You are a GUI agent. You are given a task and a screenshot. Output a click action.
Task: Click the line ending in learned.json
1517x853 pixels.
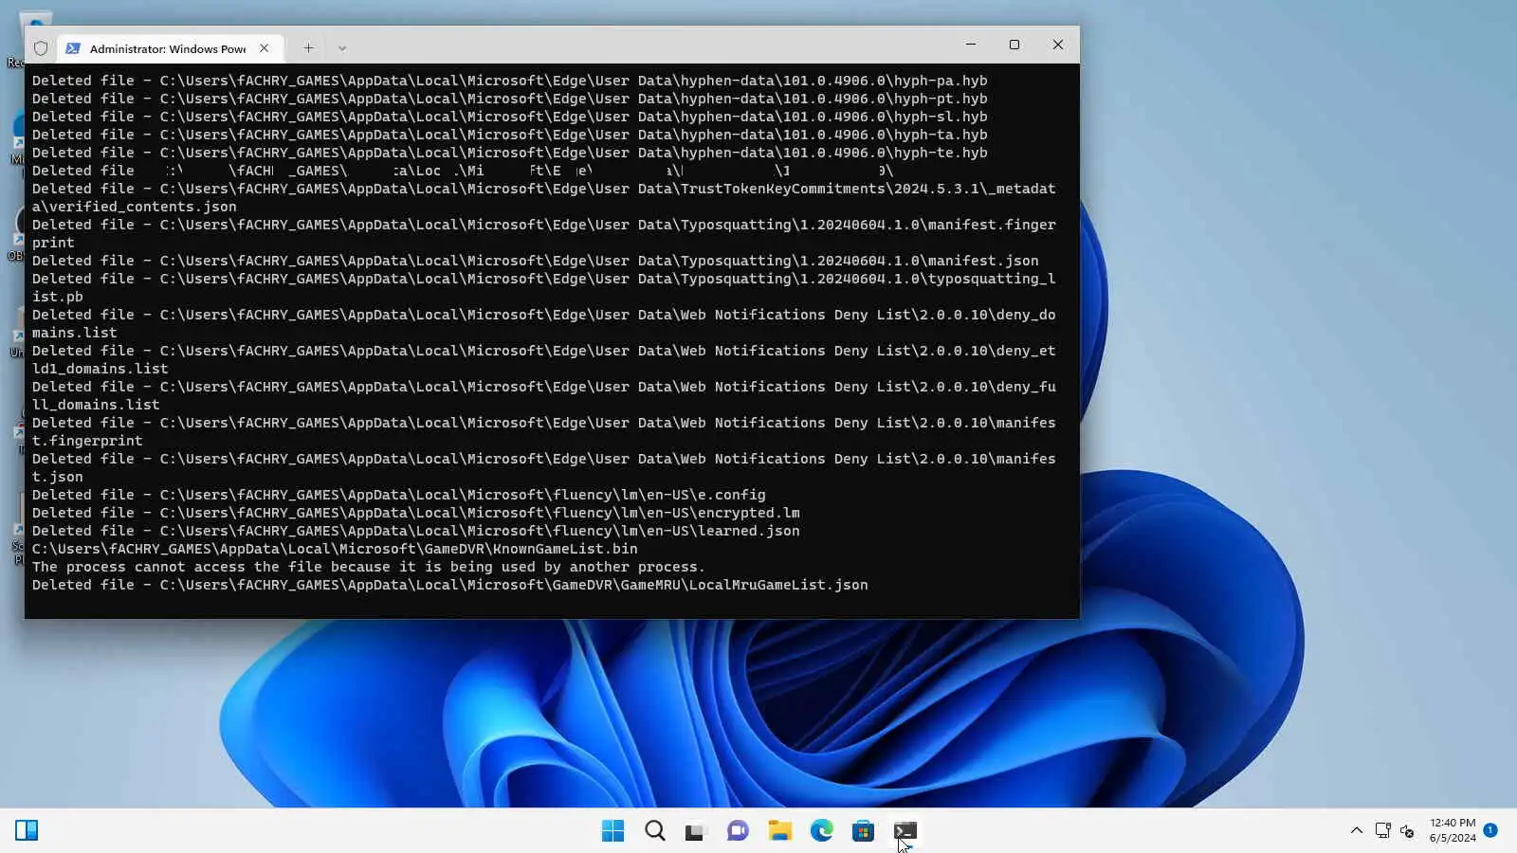pos(416,531)
